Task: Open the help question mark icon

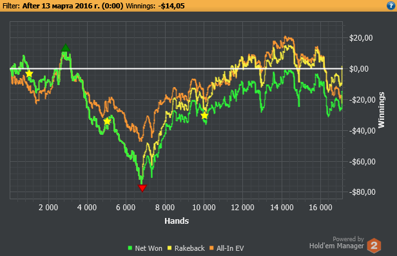Action: (391, 6)
